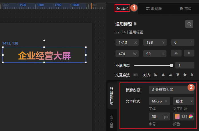This screenshot has width=199, height=131.
Task: Align component to top edge
Action: click(x=178, y=75)
